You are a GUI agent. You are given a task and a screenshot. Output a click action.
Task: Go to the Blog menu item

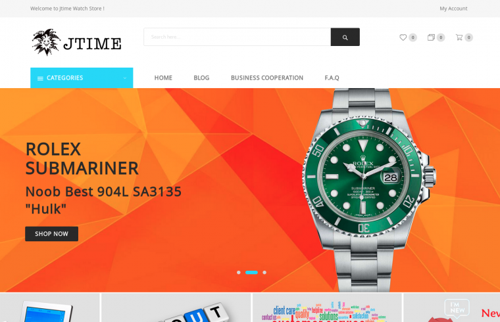201,78
